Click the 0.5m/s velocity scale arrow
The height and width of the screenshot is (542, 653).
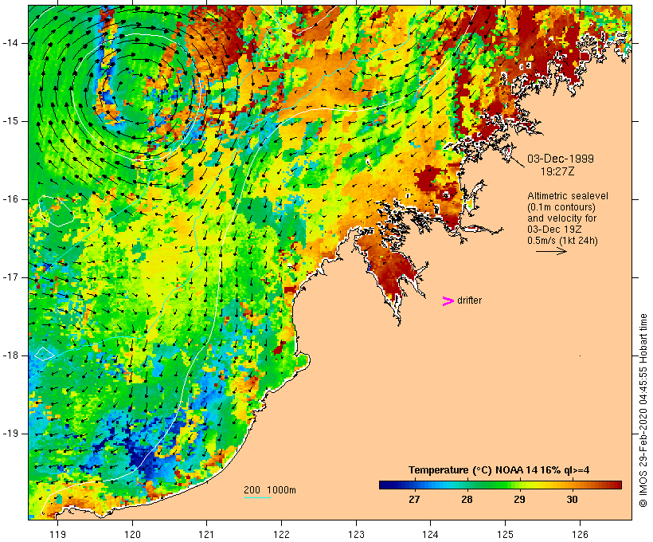551,251
